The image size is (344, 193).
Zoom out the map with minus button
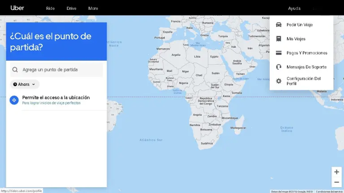coord(336,182)
